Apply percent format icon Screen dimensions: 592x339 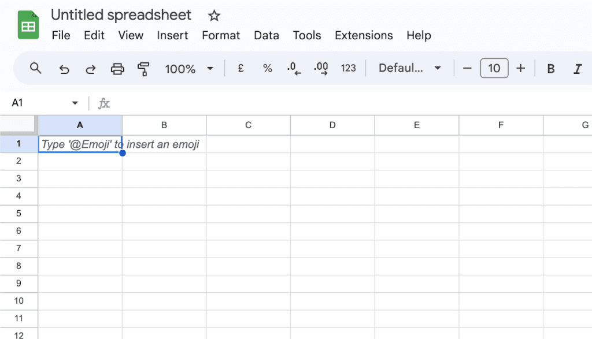tap(267, 68)
